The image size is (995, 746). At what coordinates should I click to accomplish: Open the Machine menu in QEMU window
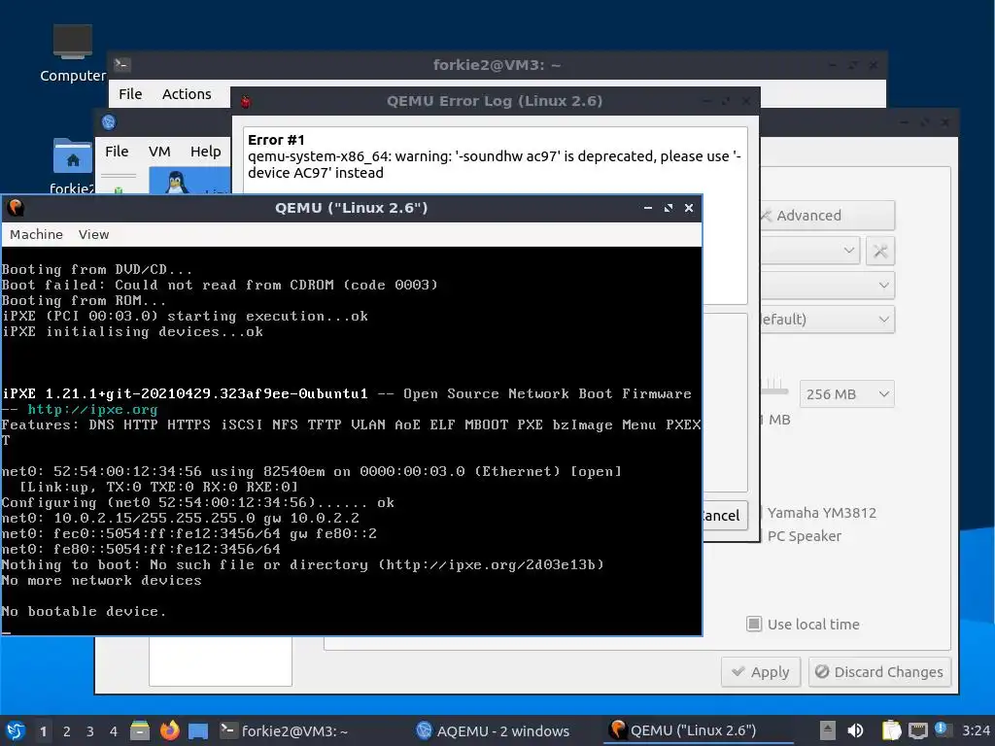(36, 234)
